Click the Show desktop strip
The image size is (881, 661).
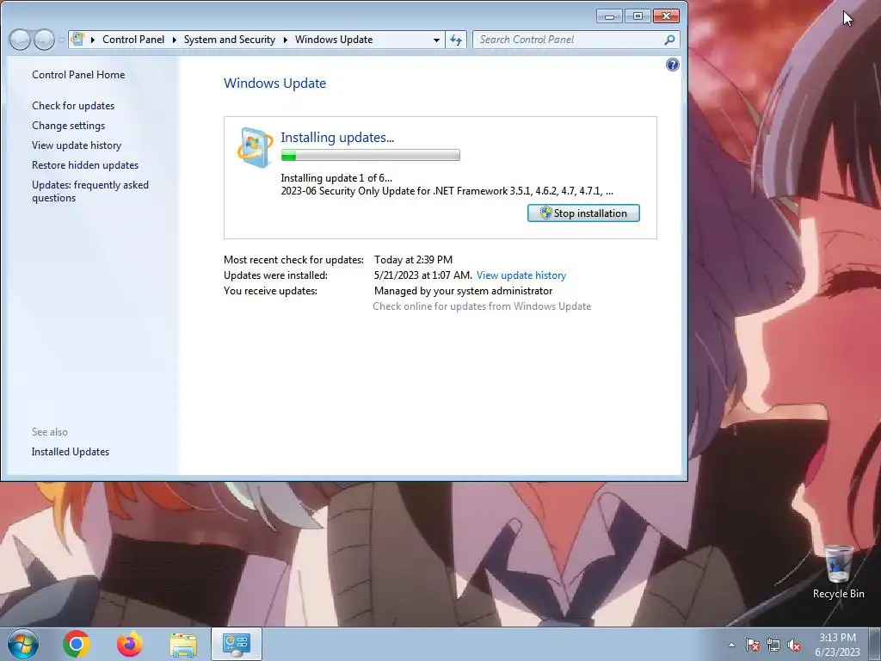click(x=875, y=644)
